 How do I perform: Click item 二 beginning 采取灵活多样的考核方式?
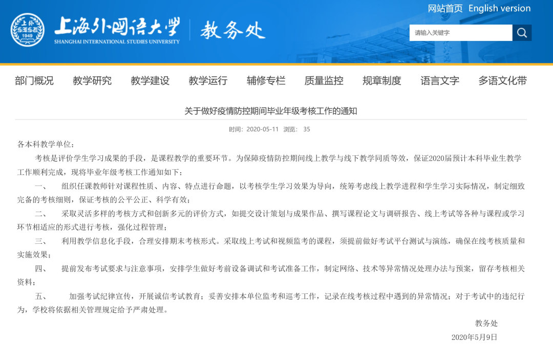271,220
